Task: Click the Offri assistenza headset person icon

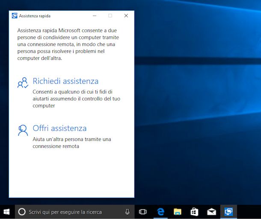Action: coord(23,130)
